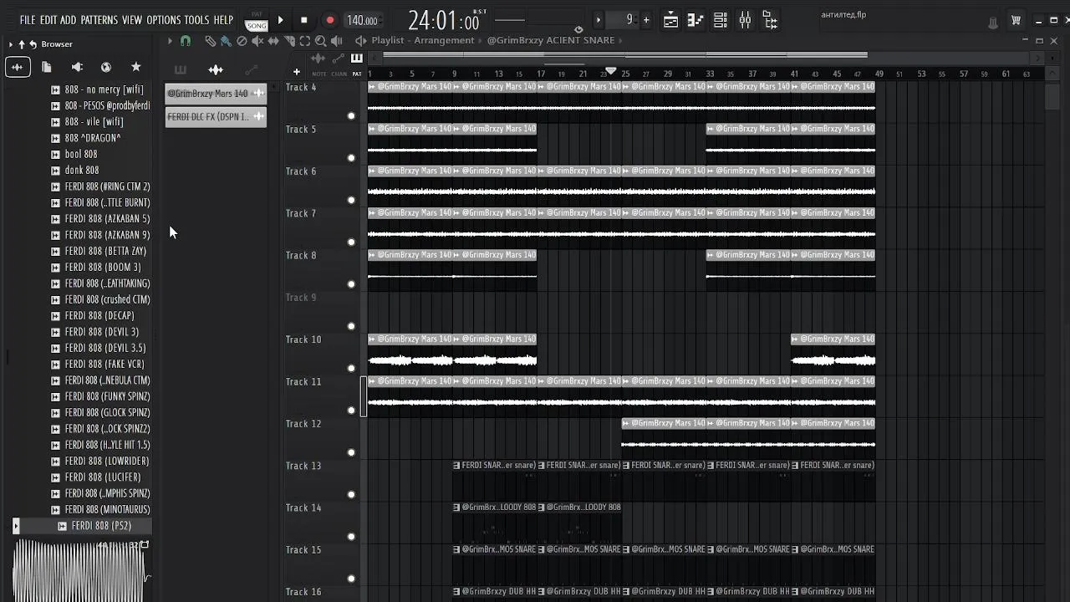
Task: Select the Zoom magnifier tool
Action: coord(321,40)
